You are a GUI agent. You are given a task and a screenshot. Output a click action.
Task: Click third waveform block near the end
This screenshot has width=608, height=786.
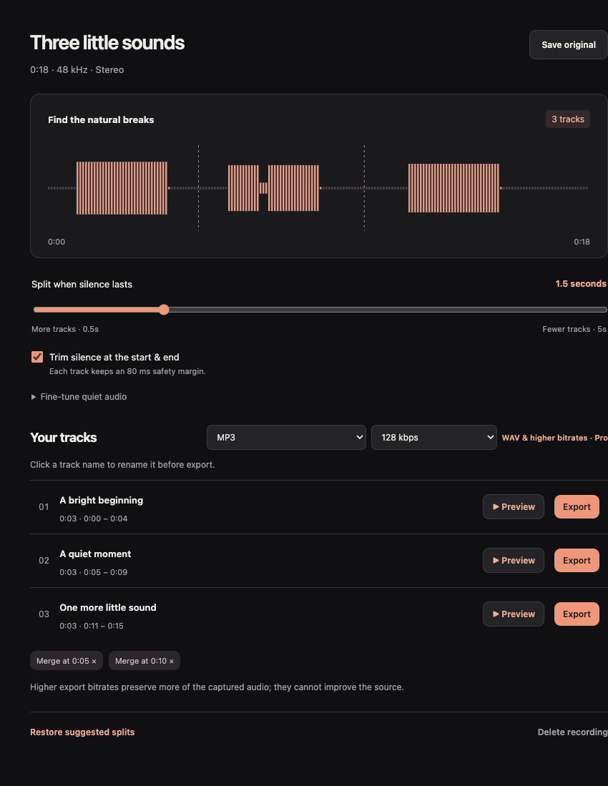pyautogui.click(x=453, y=188)
